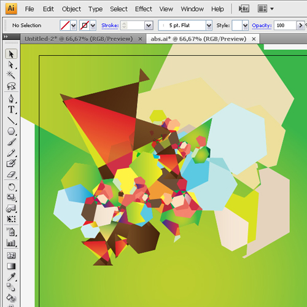The height and width of the screenshot is (307, 307).
Task: Choose the Free Transform tool
Action: pyautogui.click(x=11, y=219)
